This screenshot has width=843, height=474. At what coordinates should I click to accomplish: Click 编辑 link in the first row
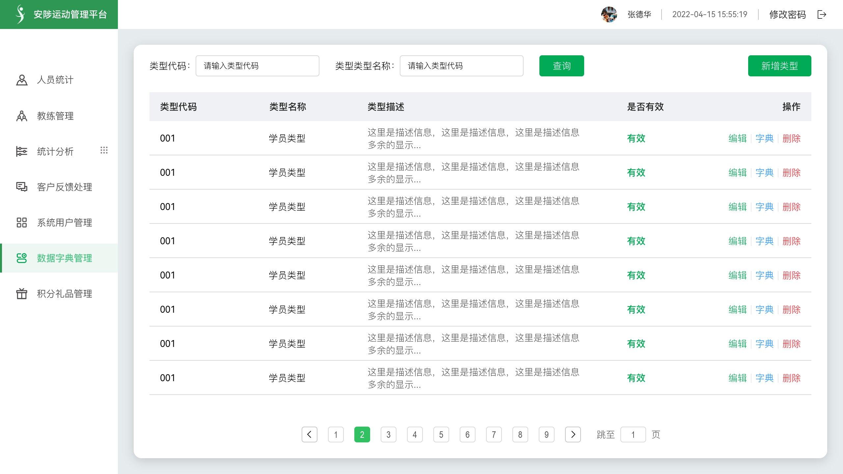(737, 138)
